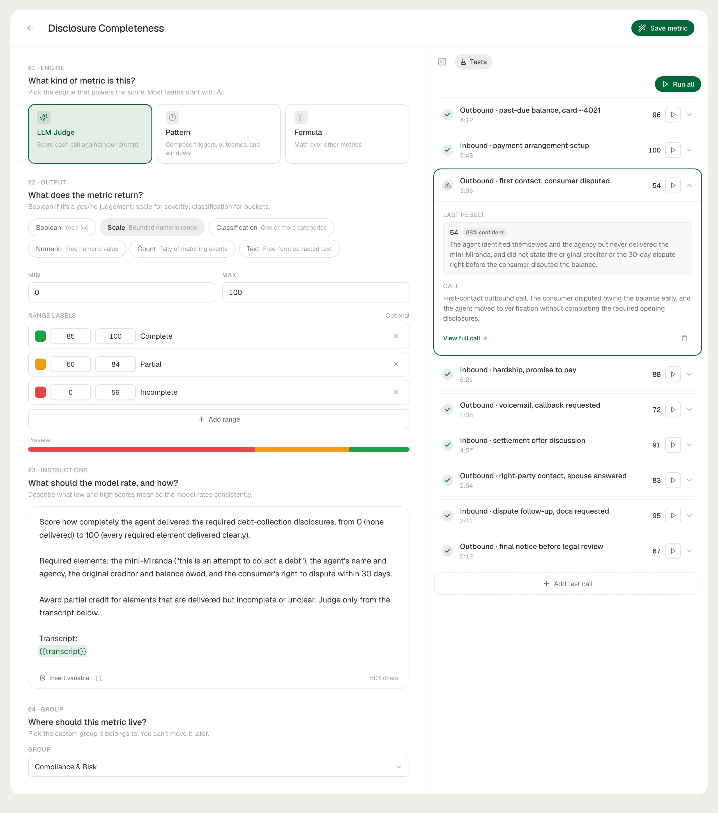Click the Save metric button
Screen dimensions: 718x813
[663, 28]
